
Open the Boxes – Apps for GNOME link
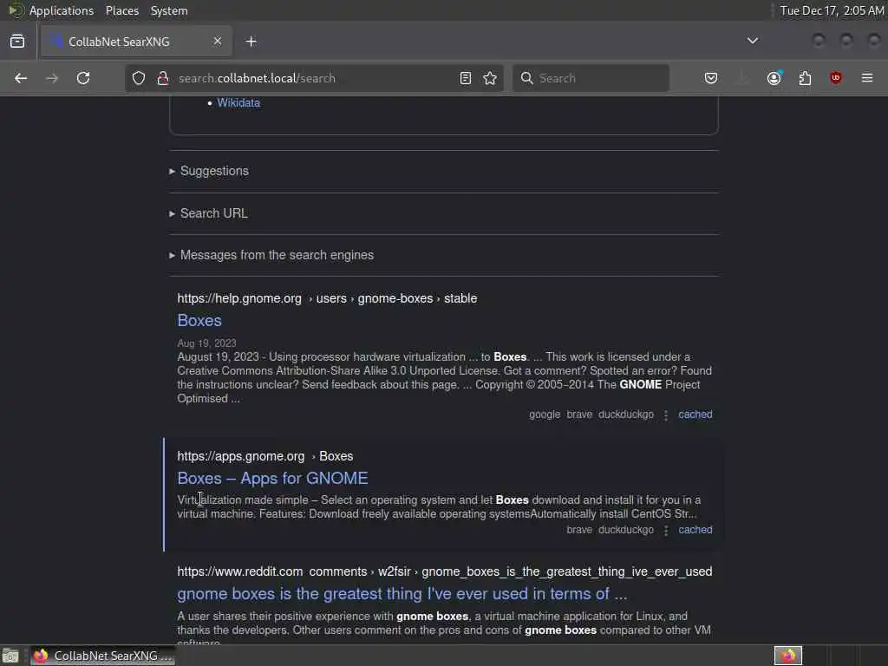pyautogui.click(x=272, y=479)
